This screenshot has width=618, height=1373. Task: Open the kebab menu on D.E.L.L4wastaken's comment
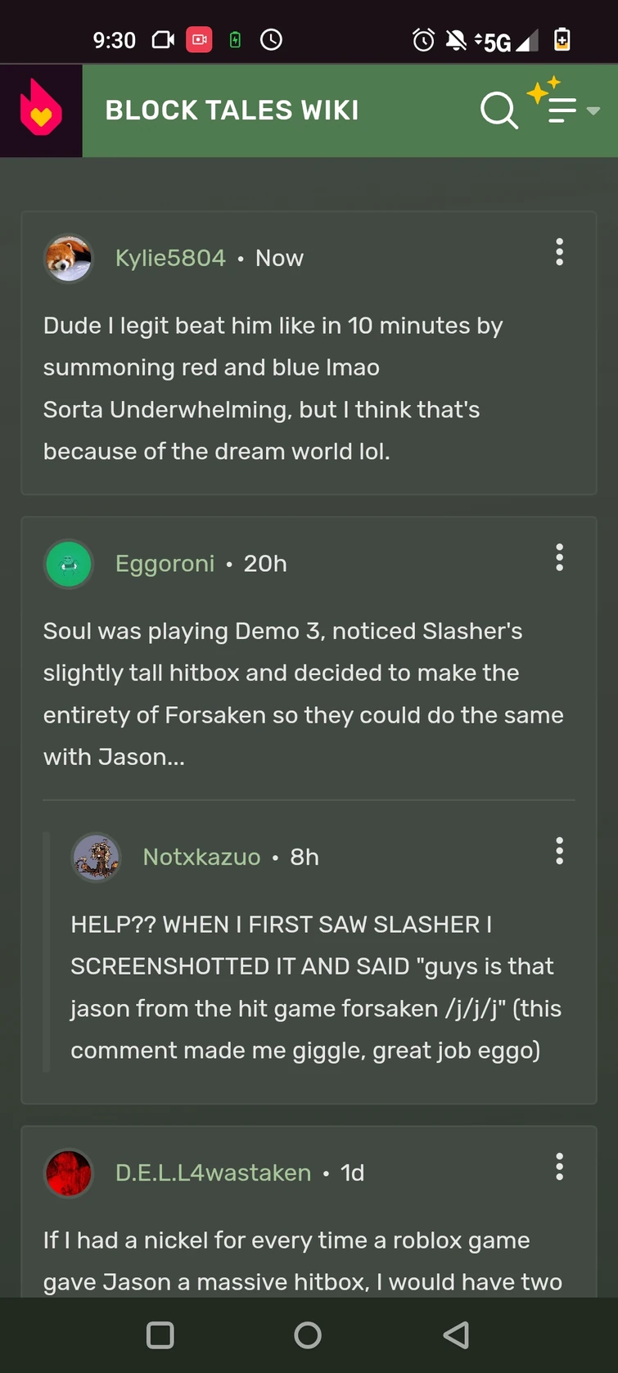(x=559, y=1168)
